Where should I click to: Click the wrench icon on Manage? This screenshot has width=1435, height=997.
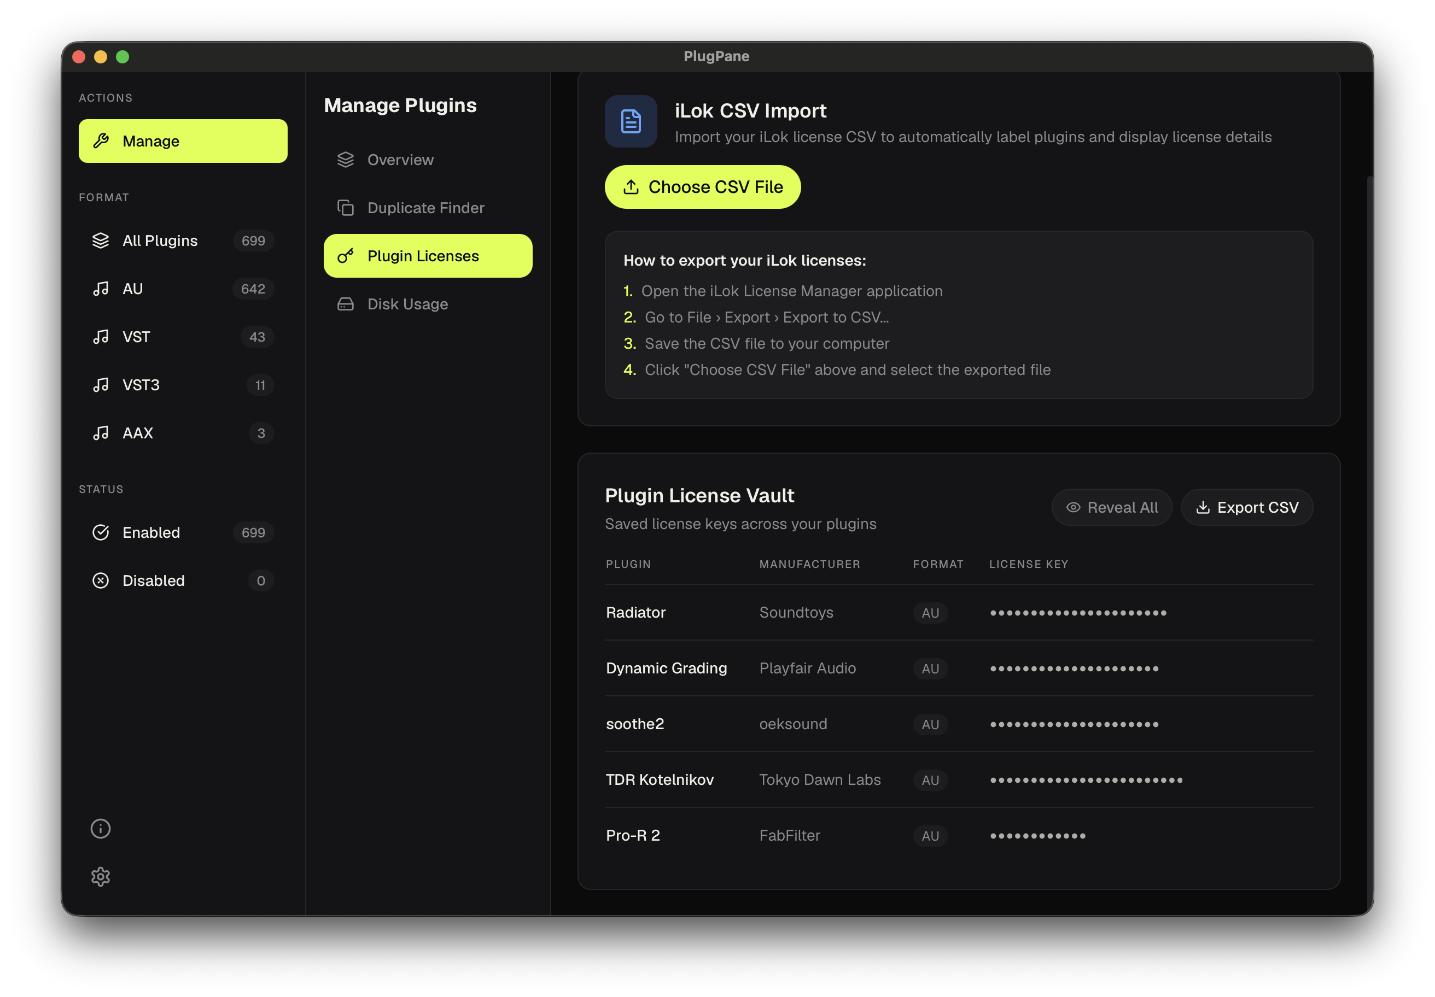tap(101, 141)
